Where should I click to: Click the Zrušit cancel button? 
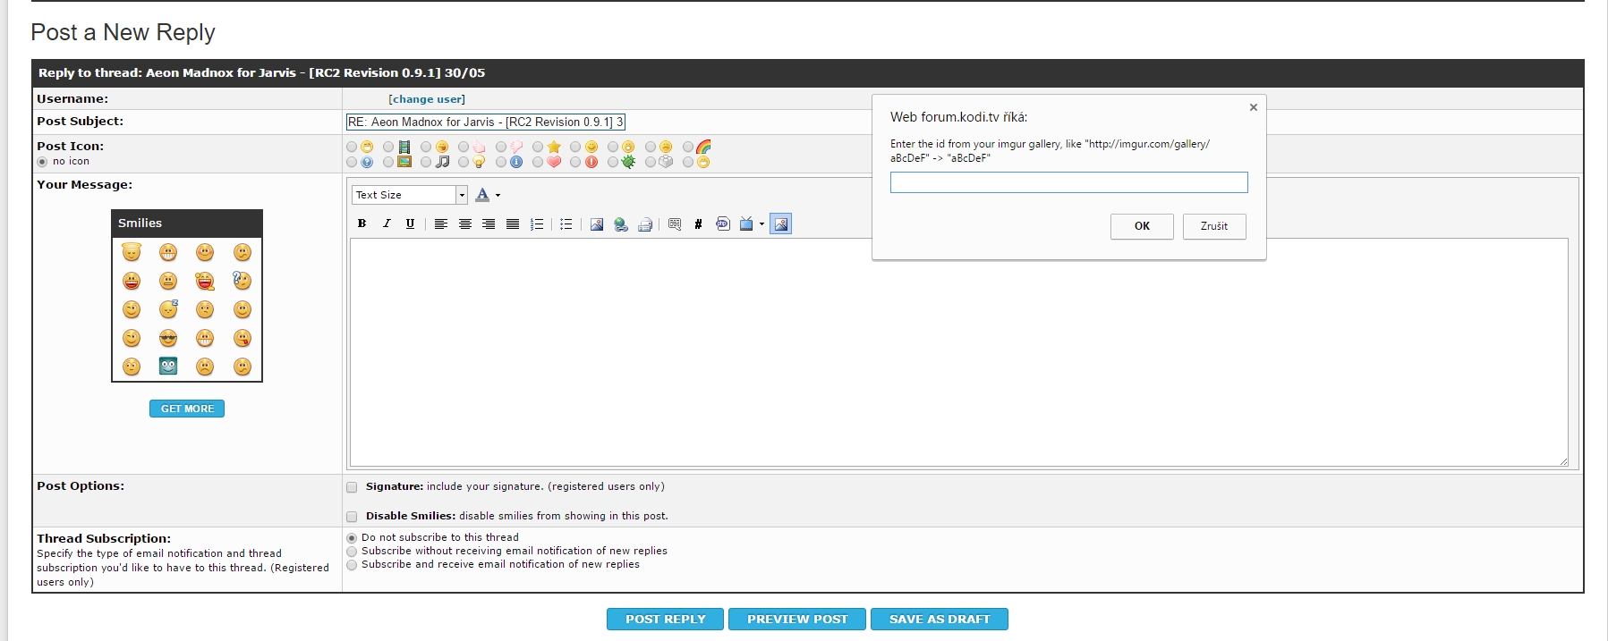1213,226
